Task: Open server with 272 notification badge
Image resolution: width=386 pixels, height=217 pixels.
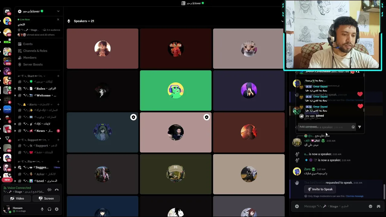Action: [7, 61]
